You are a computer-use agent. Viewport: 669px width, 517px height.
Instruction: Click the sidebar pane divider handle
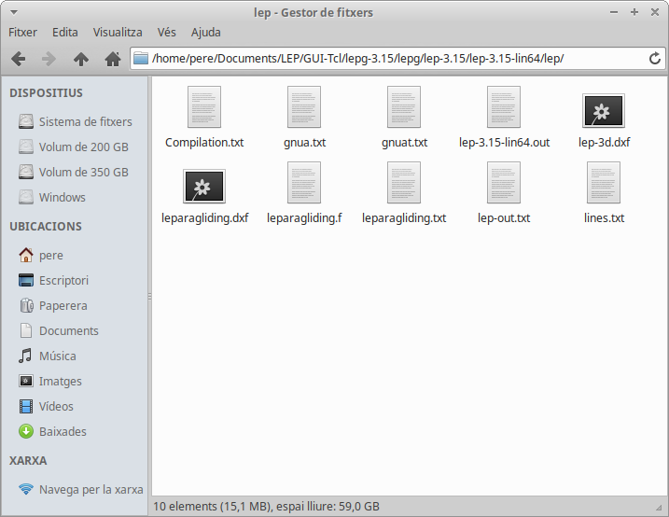tap(150, 296)
